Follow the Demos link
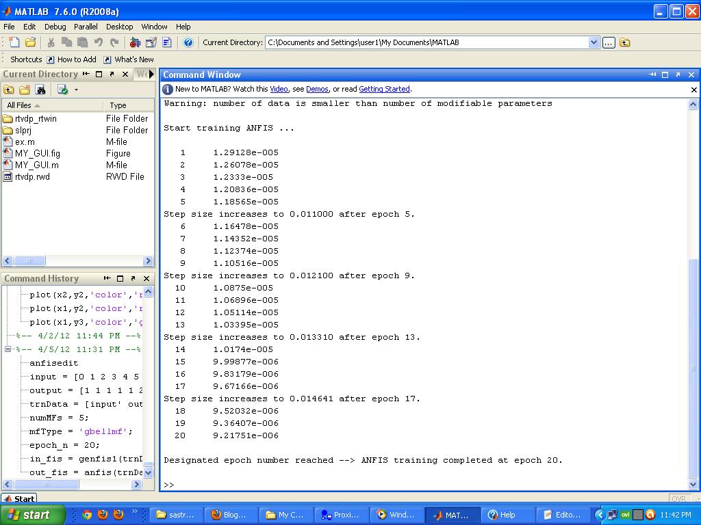Viewport: 701px width, 525px height. click(317, 89)
